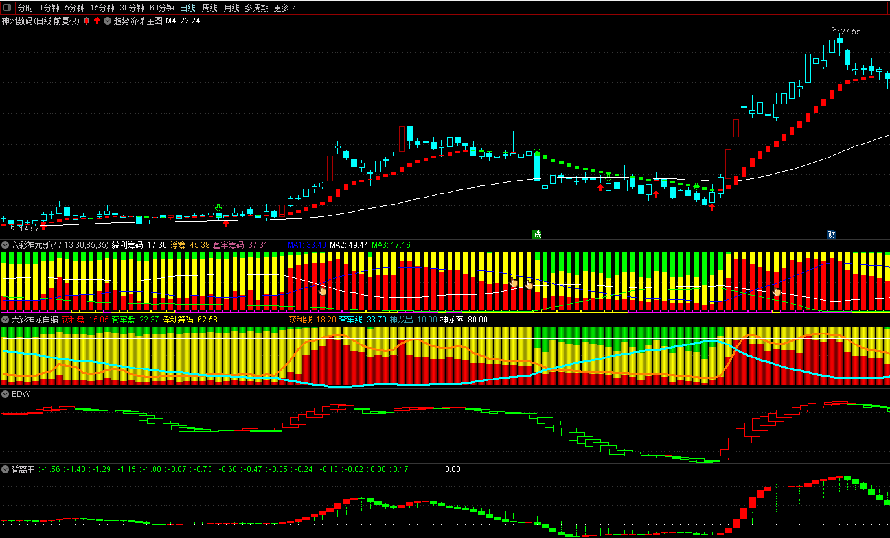Click the 财 financial marker on main chart
The image size is (890, 538).
(x=831, y=234)
